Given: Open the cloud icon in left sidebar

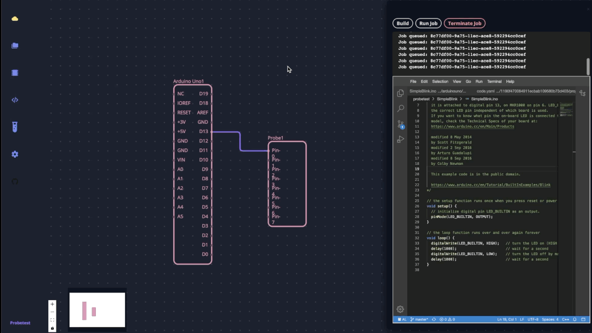Looking at the screenshot, I should point(15,19).
